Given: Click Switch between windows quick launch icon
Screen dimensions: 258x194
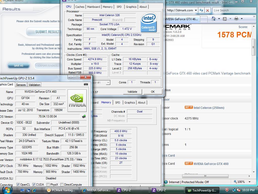Looking at the screenshot, I should coord(28,190).
